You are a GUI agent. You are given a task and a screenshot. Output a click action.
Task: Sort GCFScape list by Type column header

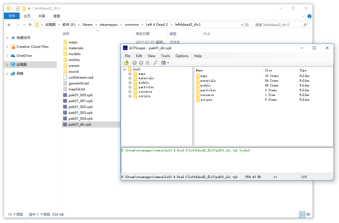(315, 70)
